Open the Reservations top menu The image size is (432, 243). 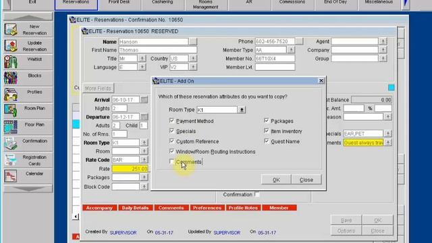(x=76, y=5)
